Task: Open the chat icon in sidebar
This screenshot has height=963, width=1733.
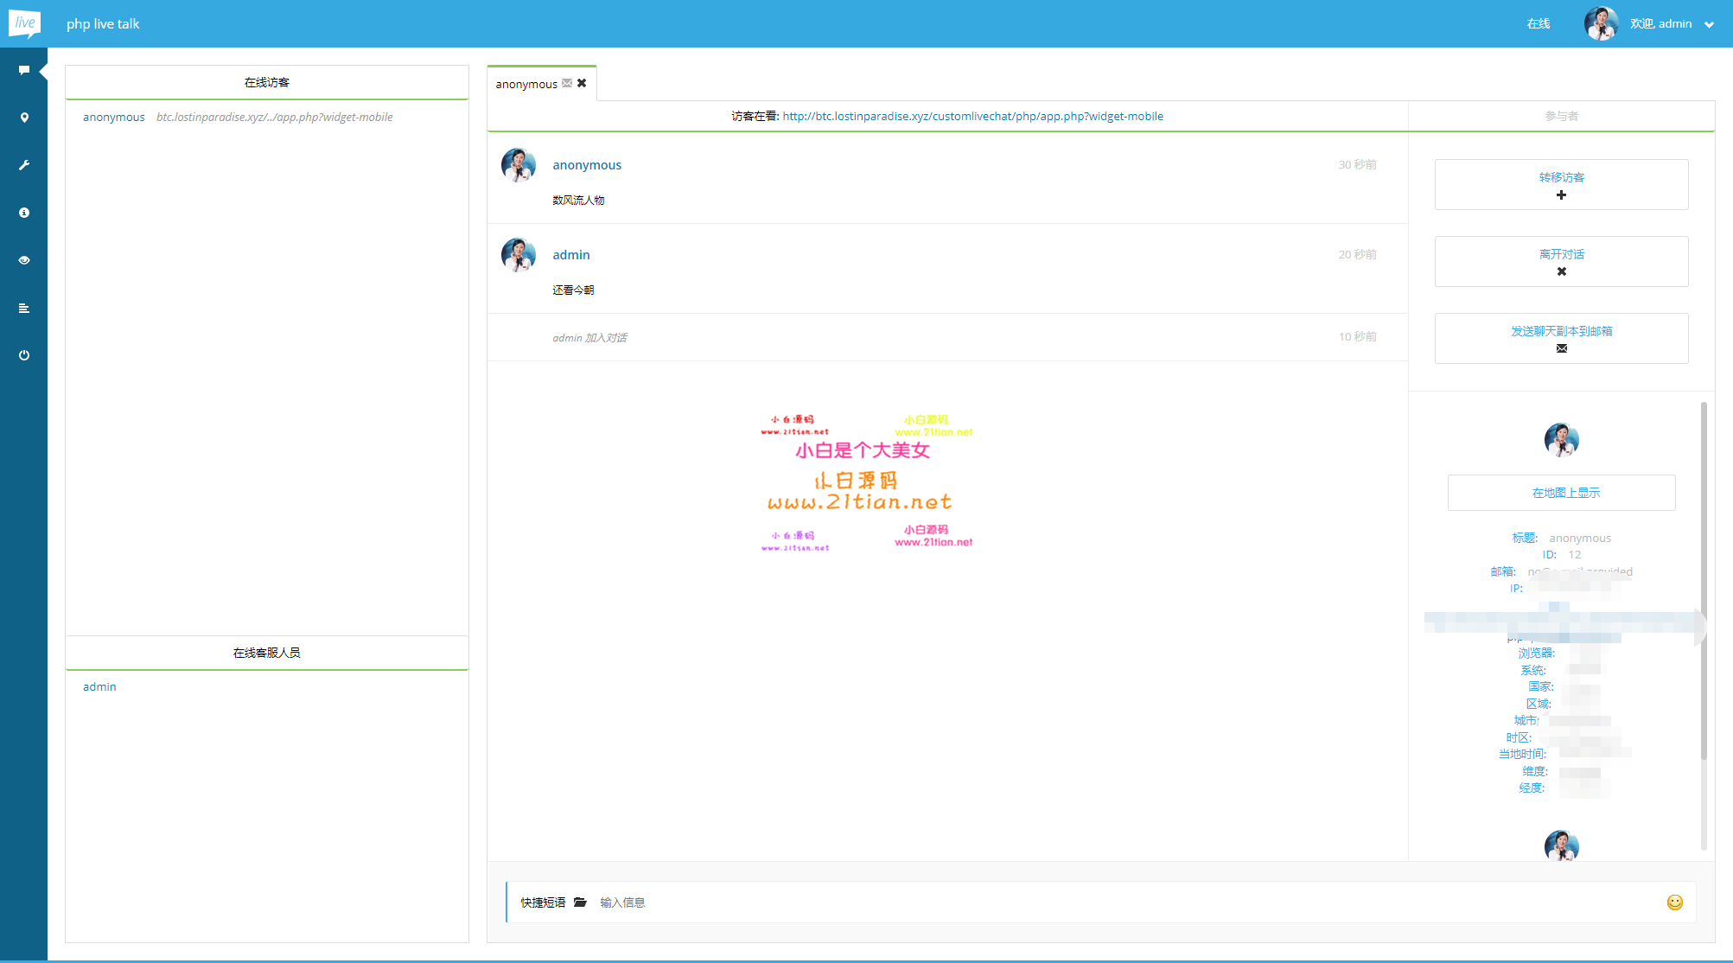Action: [24, 70]
